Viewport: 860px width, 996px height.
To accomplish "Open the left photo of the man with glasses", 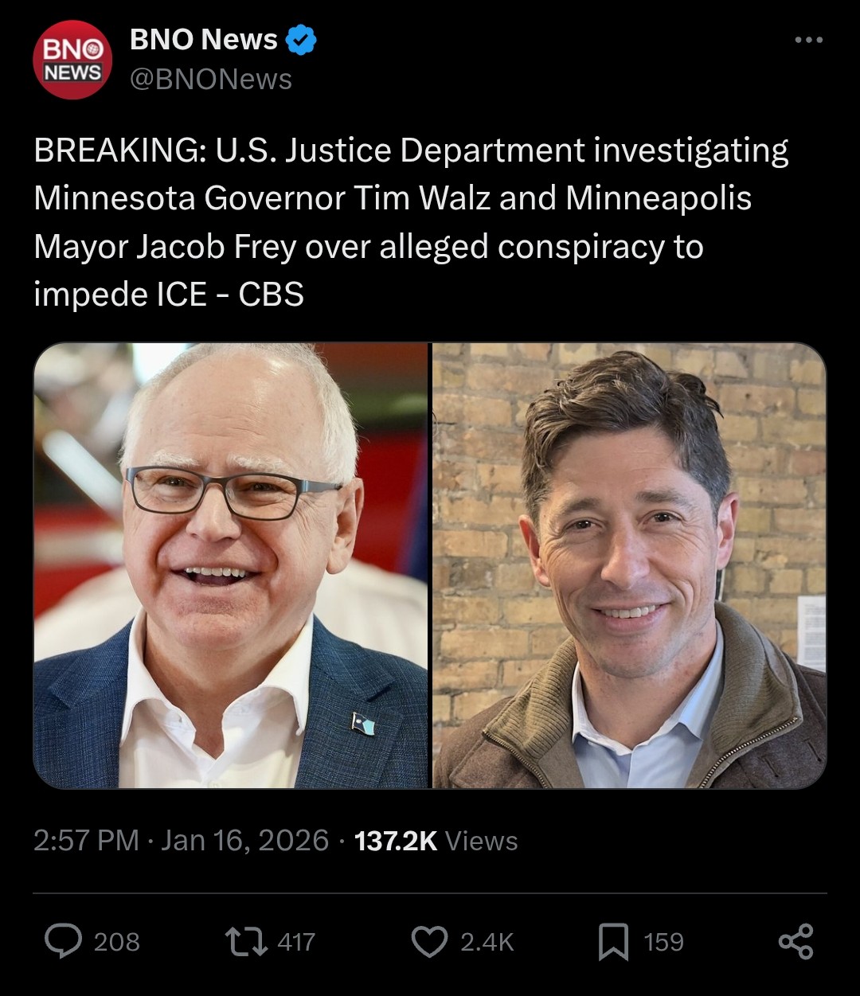I will click(x=231, y=565).
